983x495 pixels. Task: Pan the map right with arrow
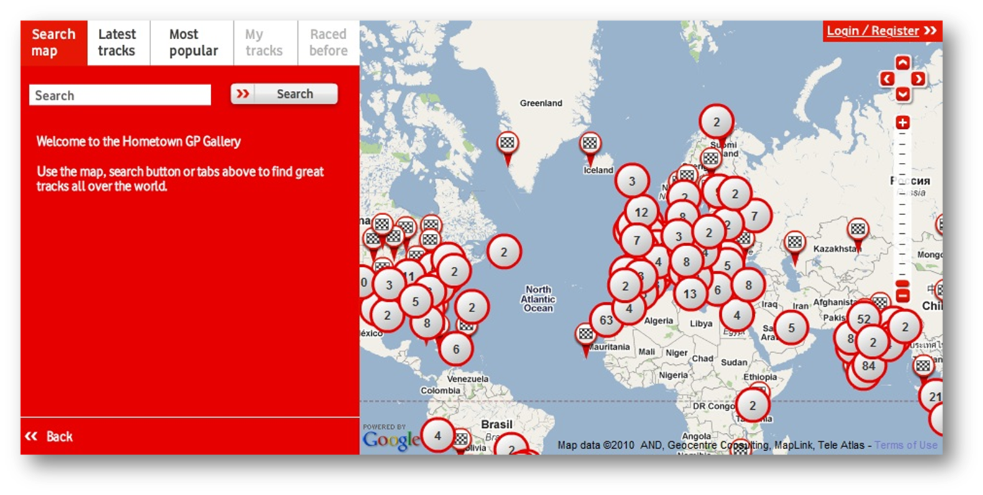pos(918,79)
